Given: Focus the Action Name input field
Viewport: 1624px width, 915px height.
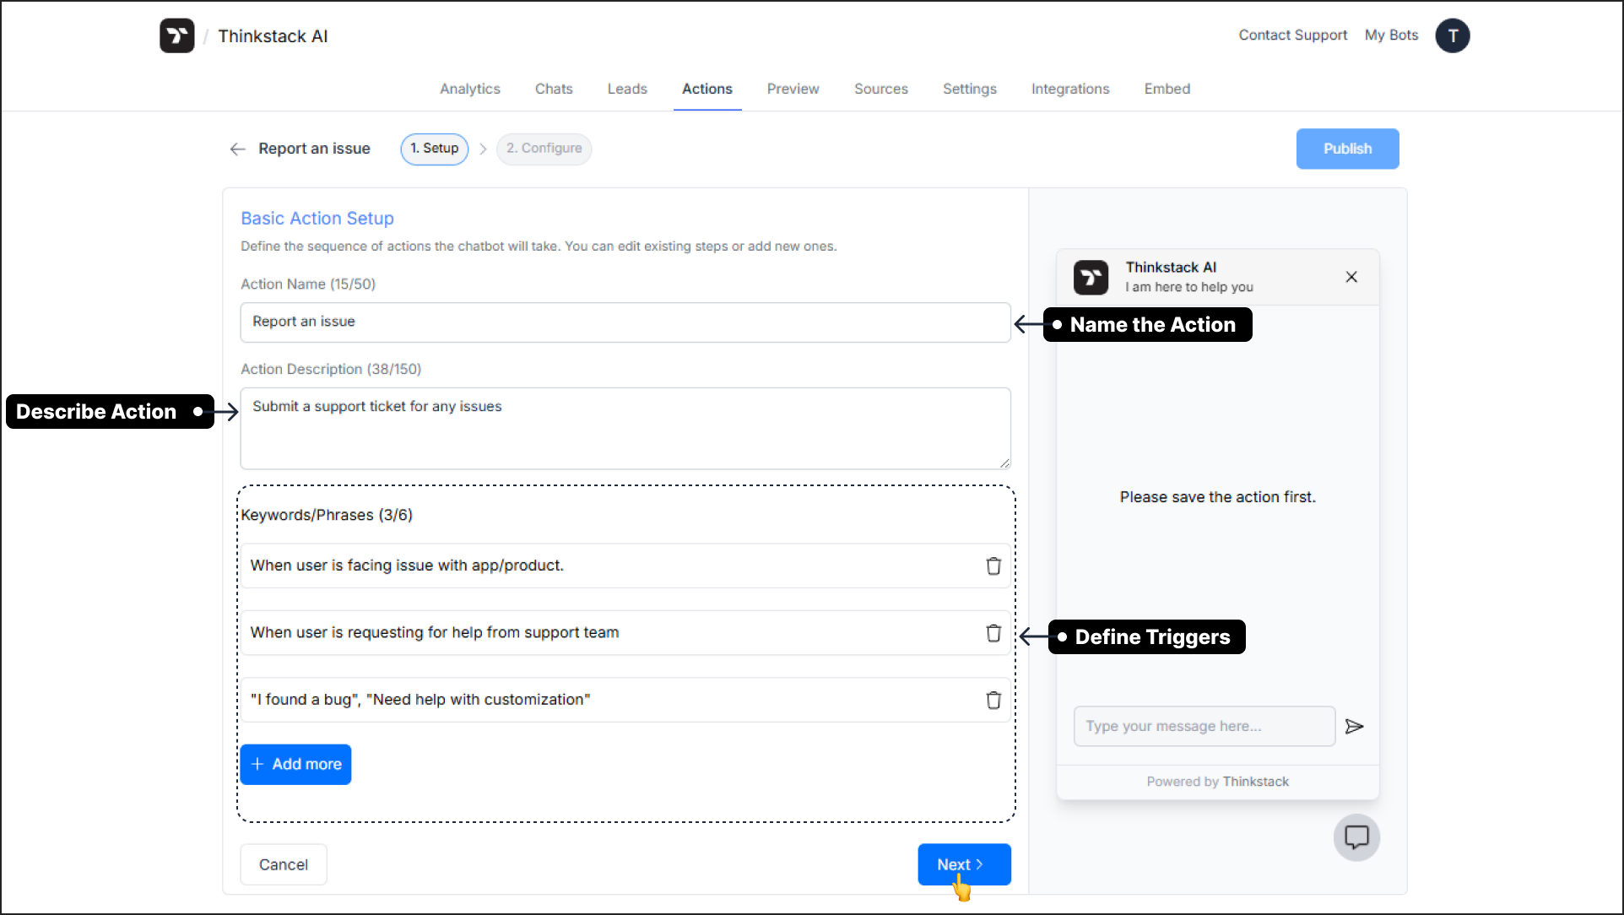Looking at the screenshot, I should pos(625,322).
